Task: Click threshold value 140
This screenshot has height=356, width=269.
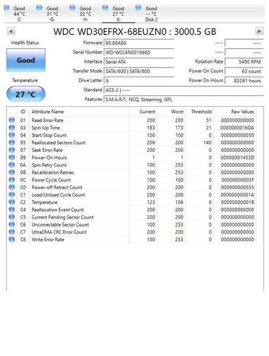Action: pyautogui.click(x=207, y=142)
